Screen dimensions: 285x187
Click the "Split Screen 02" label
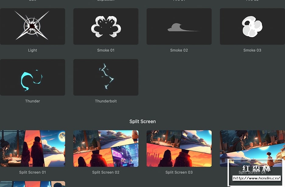click(106, 172)
